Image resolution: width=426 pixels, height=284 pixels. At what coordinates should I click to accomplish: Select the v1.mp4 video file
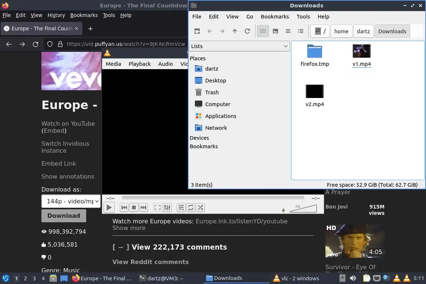(x=362, y=56)
